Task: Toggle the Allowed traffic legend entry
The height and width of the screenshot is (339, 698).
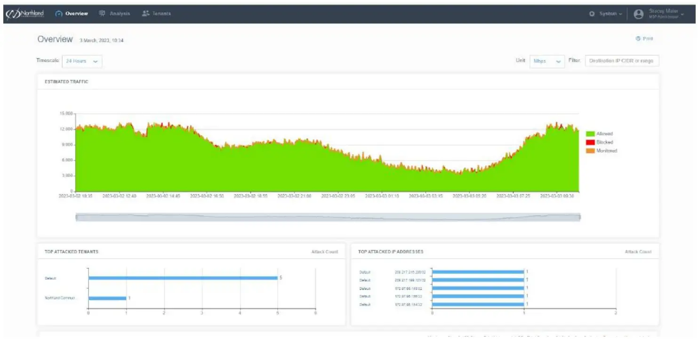Action: (601, 133)
